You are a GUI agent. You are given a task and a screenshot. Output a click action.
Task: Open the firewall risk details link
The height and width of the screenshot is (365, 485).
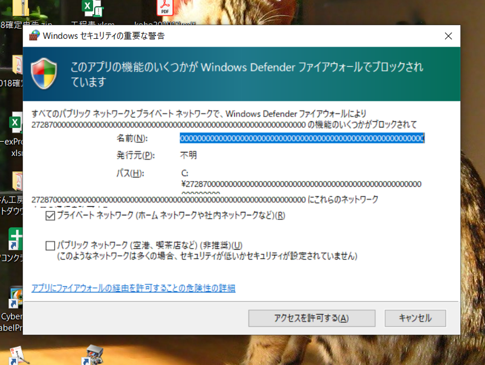pyautogui.click(x=134, y=288)
